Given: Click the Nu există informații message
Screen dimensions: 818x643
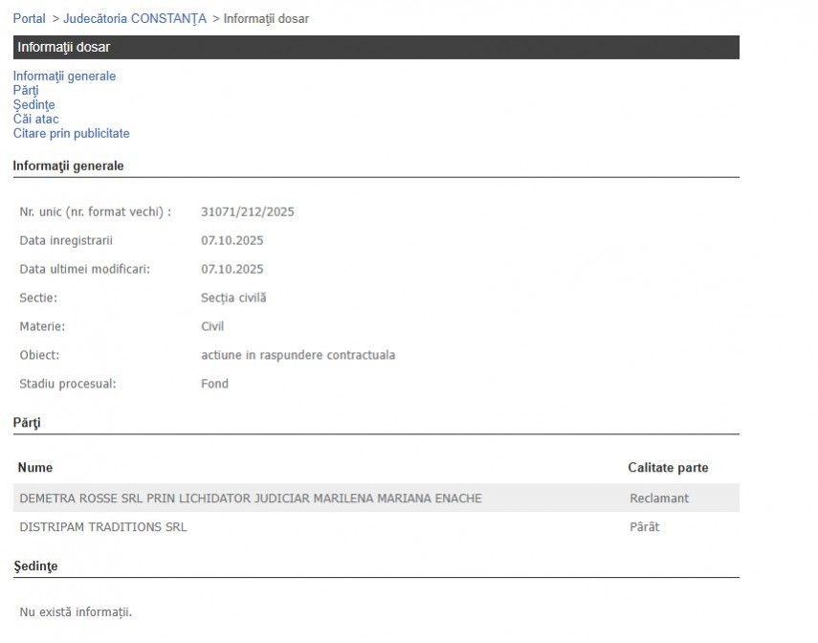Looking at the screenshot, I should tap(76, 612).
